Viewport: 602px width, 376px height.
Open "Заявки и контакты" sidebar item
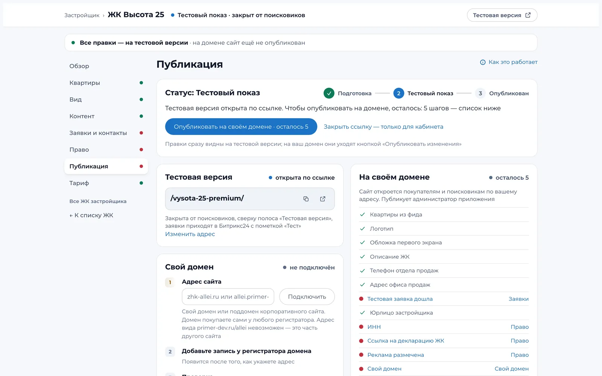tap(106, 133)
